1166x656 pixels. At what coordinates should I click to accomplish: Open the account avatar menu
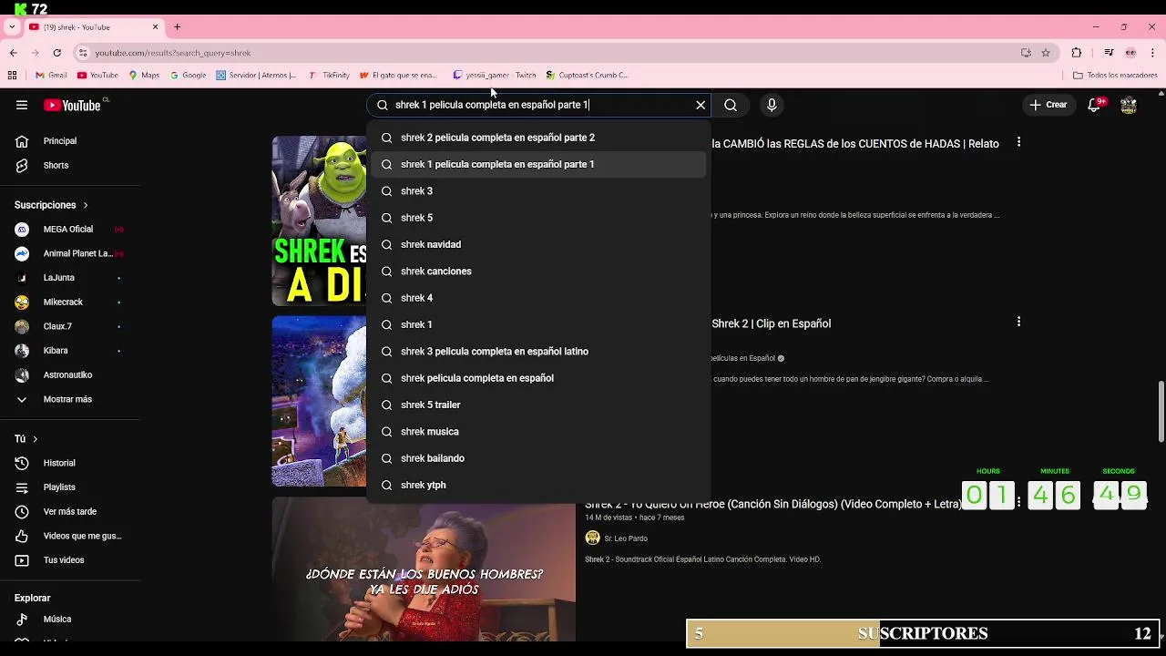coord(1129,105)
